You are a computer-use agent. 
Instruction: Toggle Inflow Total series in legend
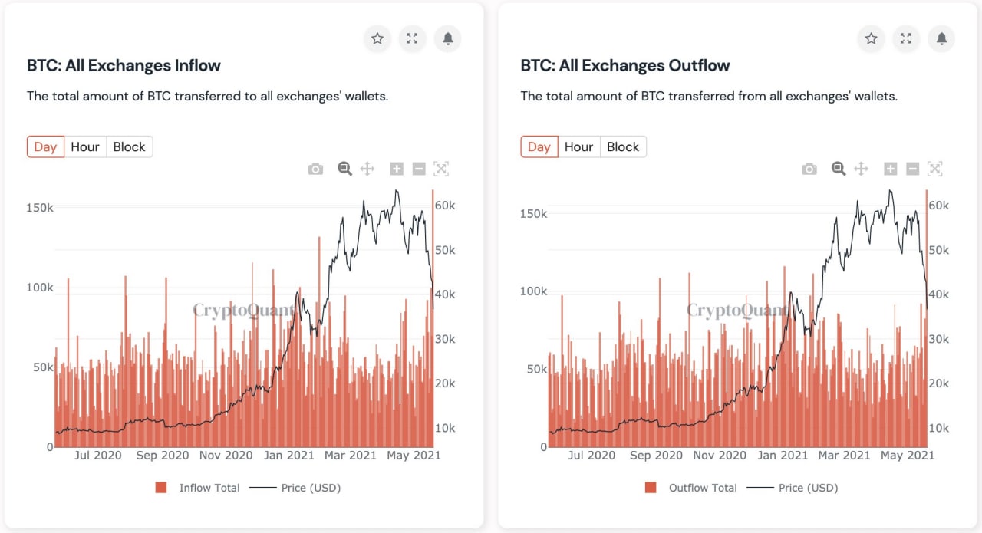pyautogui.click(x=209, y=488)
